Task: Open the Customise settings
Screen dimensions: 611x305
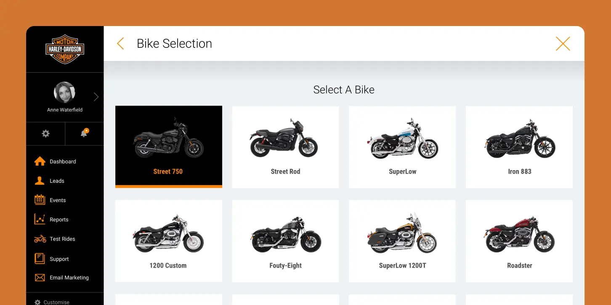Action: (x=56, y=302)
